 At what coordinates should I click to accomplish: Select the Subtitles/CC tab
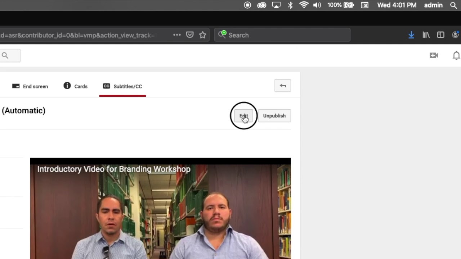[122, 86]
